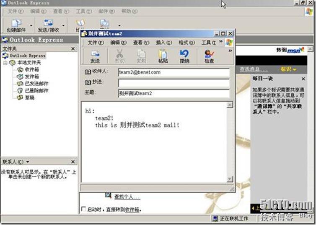
Task: Open View (查看) menu in compose window
Action: 141,43
